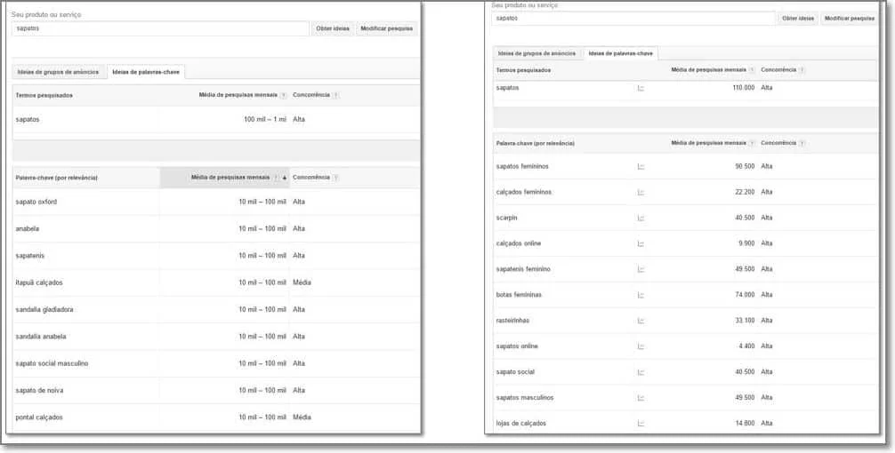Click the Concorrência help icon above sapato oxford
Image resolution: width=895 pixels, height=453 pixels.
(335, 178)
